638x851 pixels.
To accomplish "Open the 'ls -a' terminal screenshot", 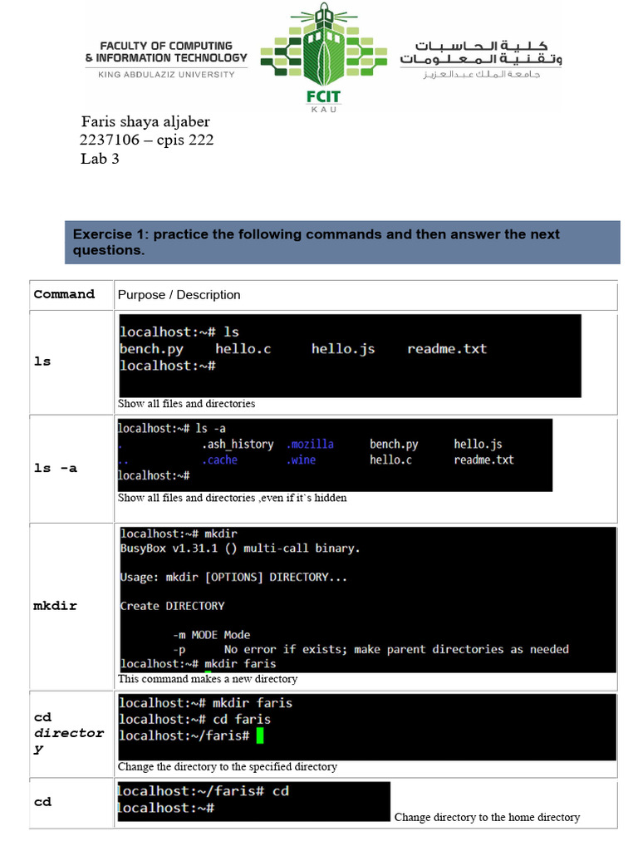I will [335, 455].
